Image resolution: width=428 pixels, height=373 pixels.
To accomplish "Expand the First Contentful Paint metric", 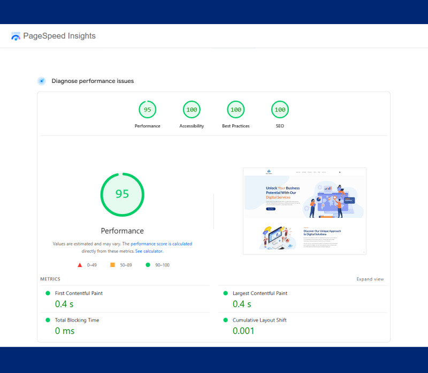I will point(79,293).
